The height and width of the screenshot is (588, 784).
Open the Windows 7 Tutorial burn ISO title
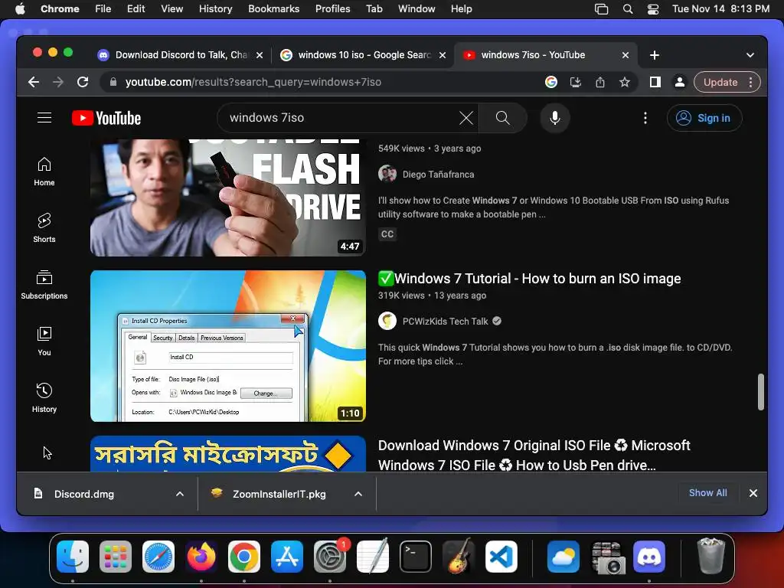(530, 279)
